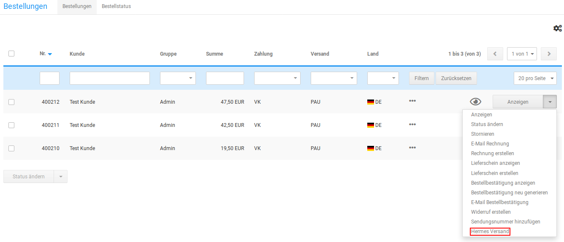Focus the Kunde filter text field
564x242 pixels.
click(x=109, y=78)
